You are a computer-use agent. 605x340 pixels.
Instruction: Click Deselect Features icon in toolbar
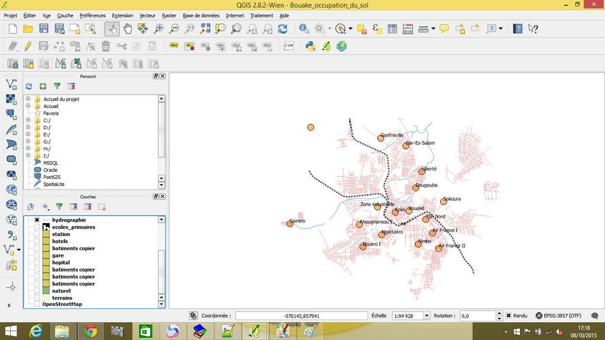tap(362, 29)
